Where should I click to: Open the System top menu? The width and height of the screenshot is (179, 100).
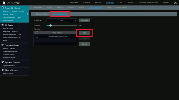(166, 2)
